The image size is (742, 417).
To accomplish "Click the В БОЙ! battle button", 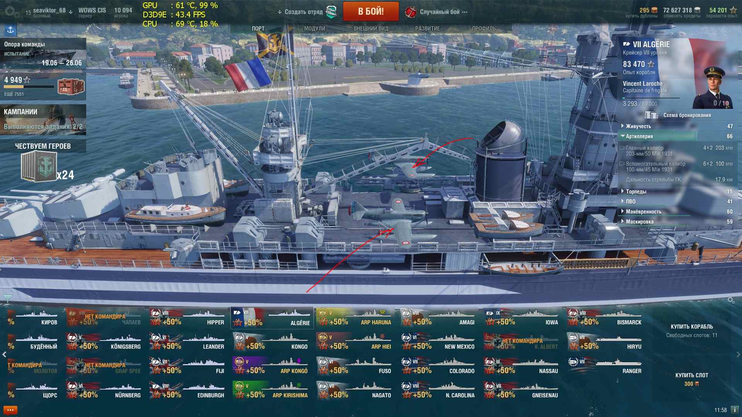I will 371,11.
